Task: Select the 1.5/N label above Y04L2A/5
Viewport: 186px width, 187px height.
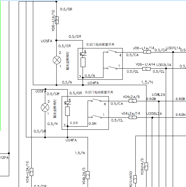Action: click(80, 153)
